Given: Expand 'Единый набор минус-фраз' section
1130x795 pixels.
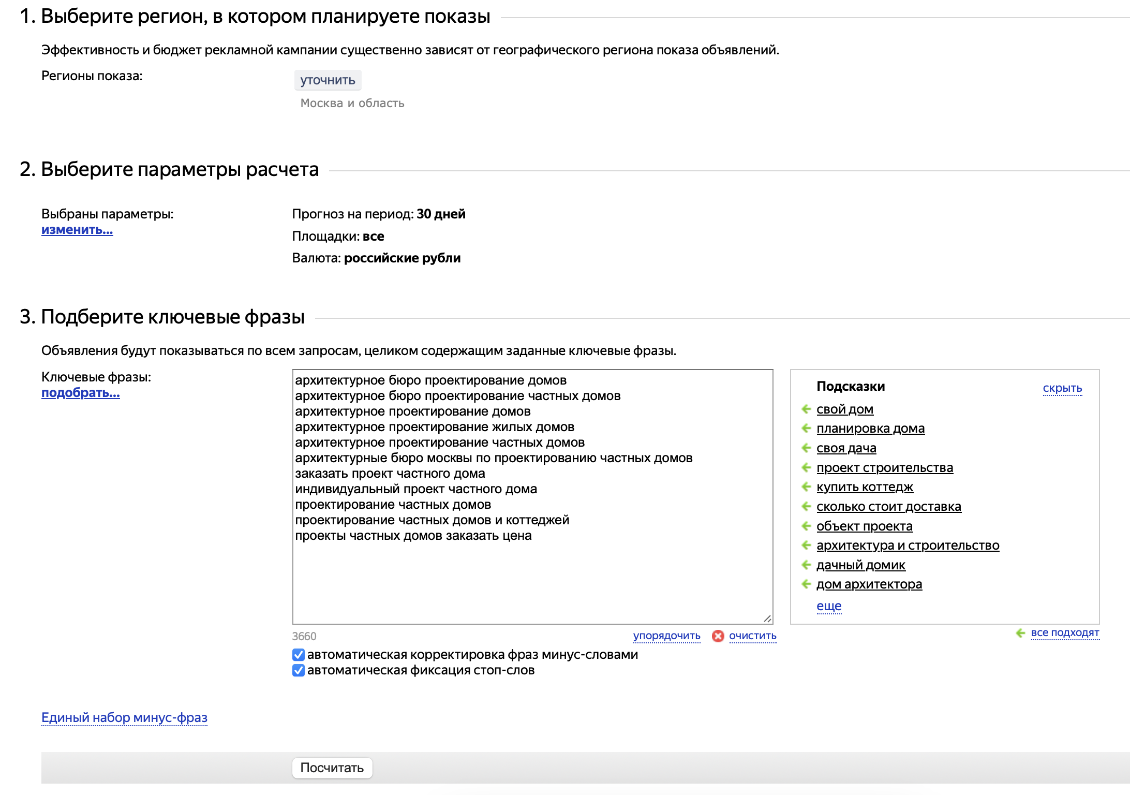Looking at the screenshot, I should (x=124, y=718).
